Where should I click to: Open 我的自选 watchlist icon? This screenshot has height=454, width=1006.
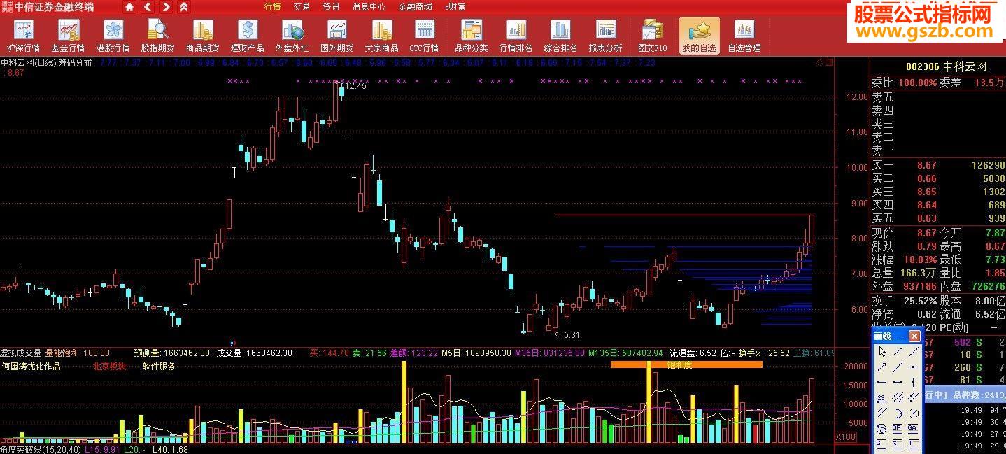(699, 35)
